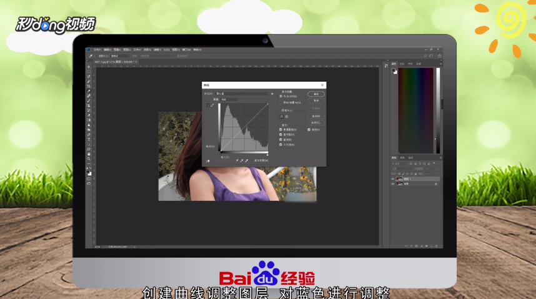Open the Edit menu
The width and height of the screenshot is (536, 299).
click(107, 49)
